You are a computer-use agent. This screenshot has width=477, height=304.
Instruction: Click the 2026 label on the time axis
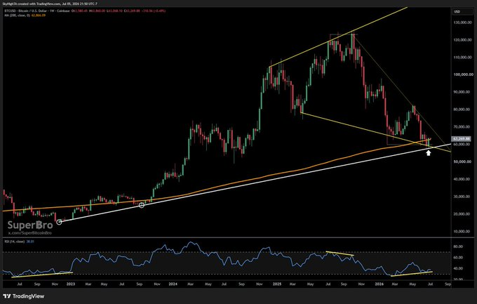379,284
